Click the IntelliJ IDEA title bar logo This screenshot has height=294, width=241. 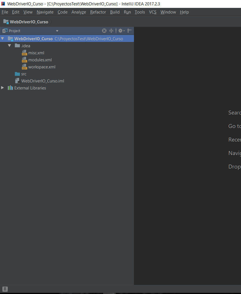pyautogui.click(x=3, y=4)
